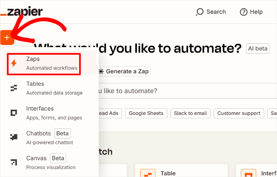Viewport: 277px width, 177px height.
Task: Click the Table card icon
Action: coord(148,173)
